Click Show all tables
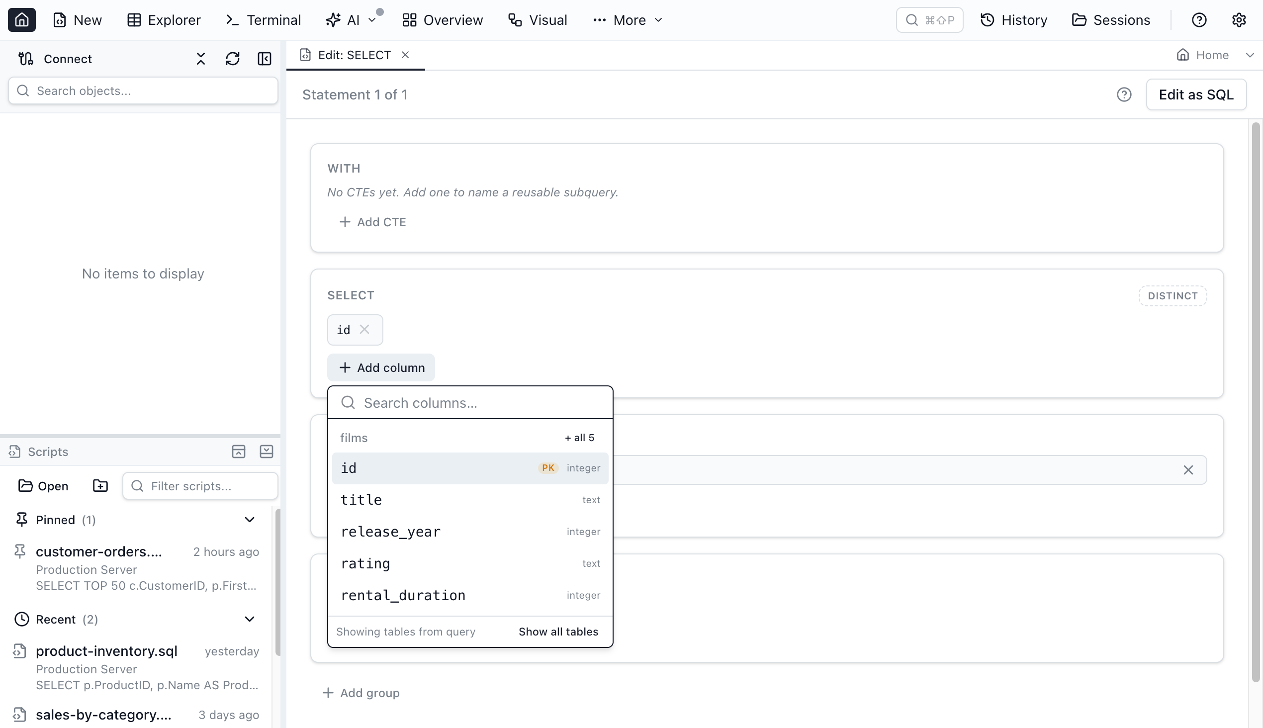Viewport: 1263px width, 728px height. [x=558, y=632]
